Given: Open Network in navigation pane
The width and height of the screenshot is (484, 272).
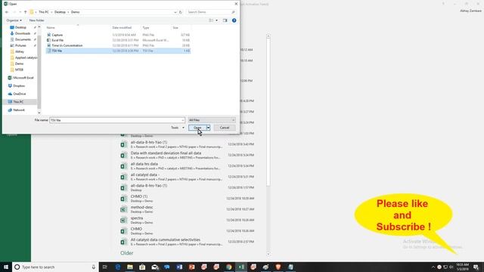Looking at the screenshot, I should 16,110.
